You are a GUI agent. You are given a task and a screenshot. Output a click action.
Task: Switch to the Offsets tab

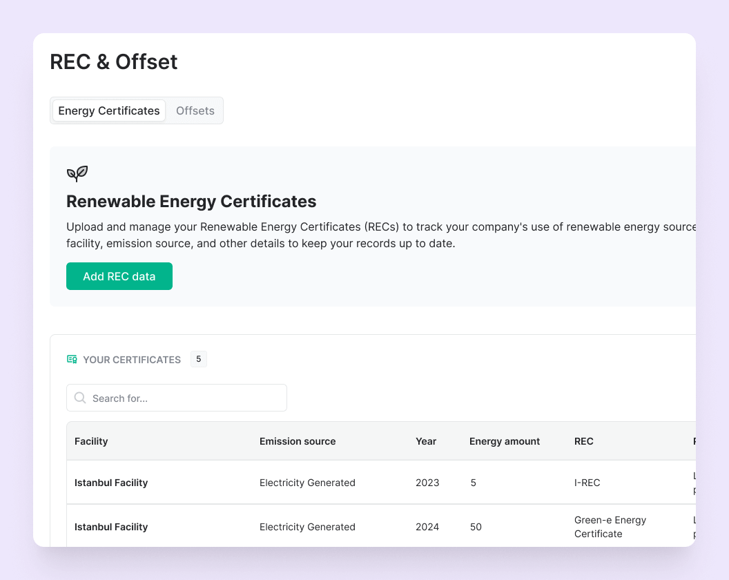[x=195, y=110]
